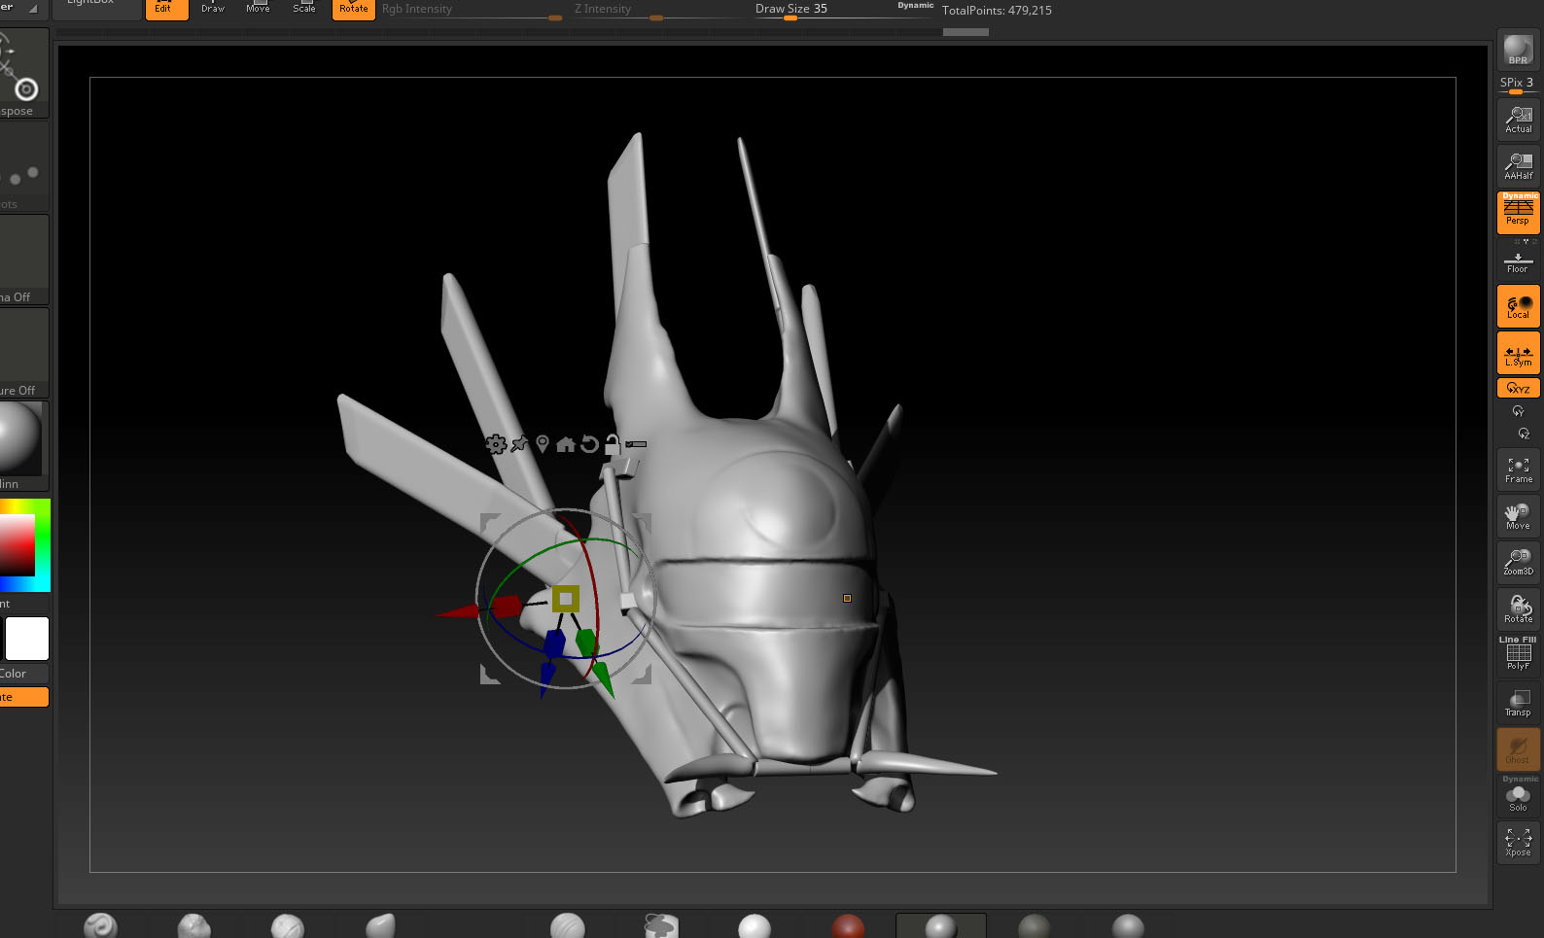The width and height of the screenshot is (1544, 938).
Task: Toggle Transp transparency mode
Action: point(1518,703)
